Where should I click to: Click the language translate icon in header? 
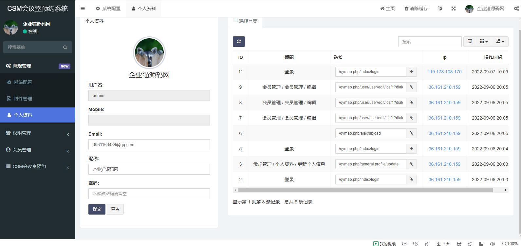point(440,9)
